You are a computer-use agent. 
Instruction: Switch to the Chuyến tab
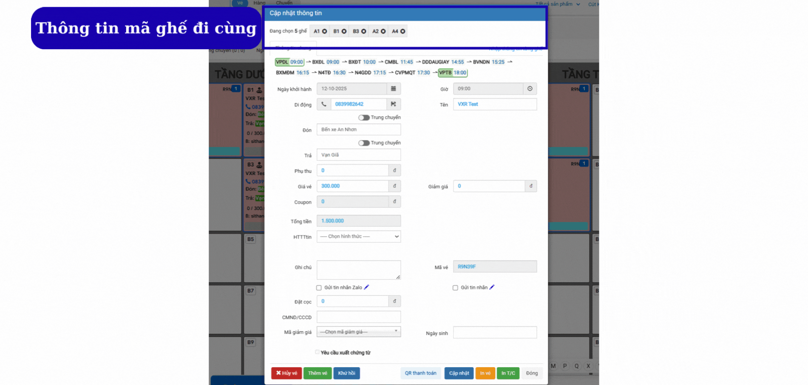pyautogui.click(x=284, y=3)
